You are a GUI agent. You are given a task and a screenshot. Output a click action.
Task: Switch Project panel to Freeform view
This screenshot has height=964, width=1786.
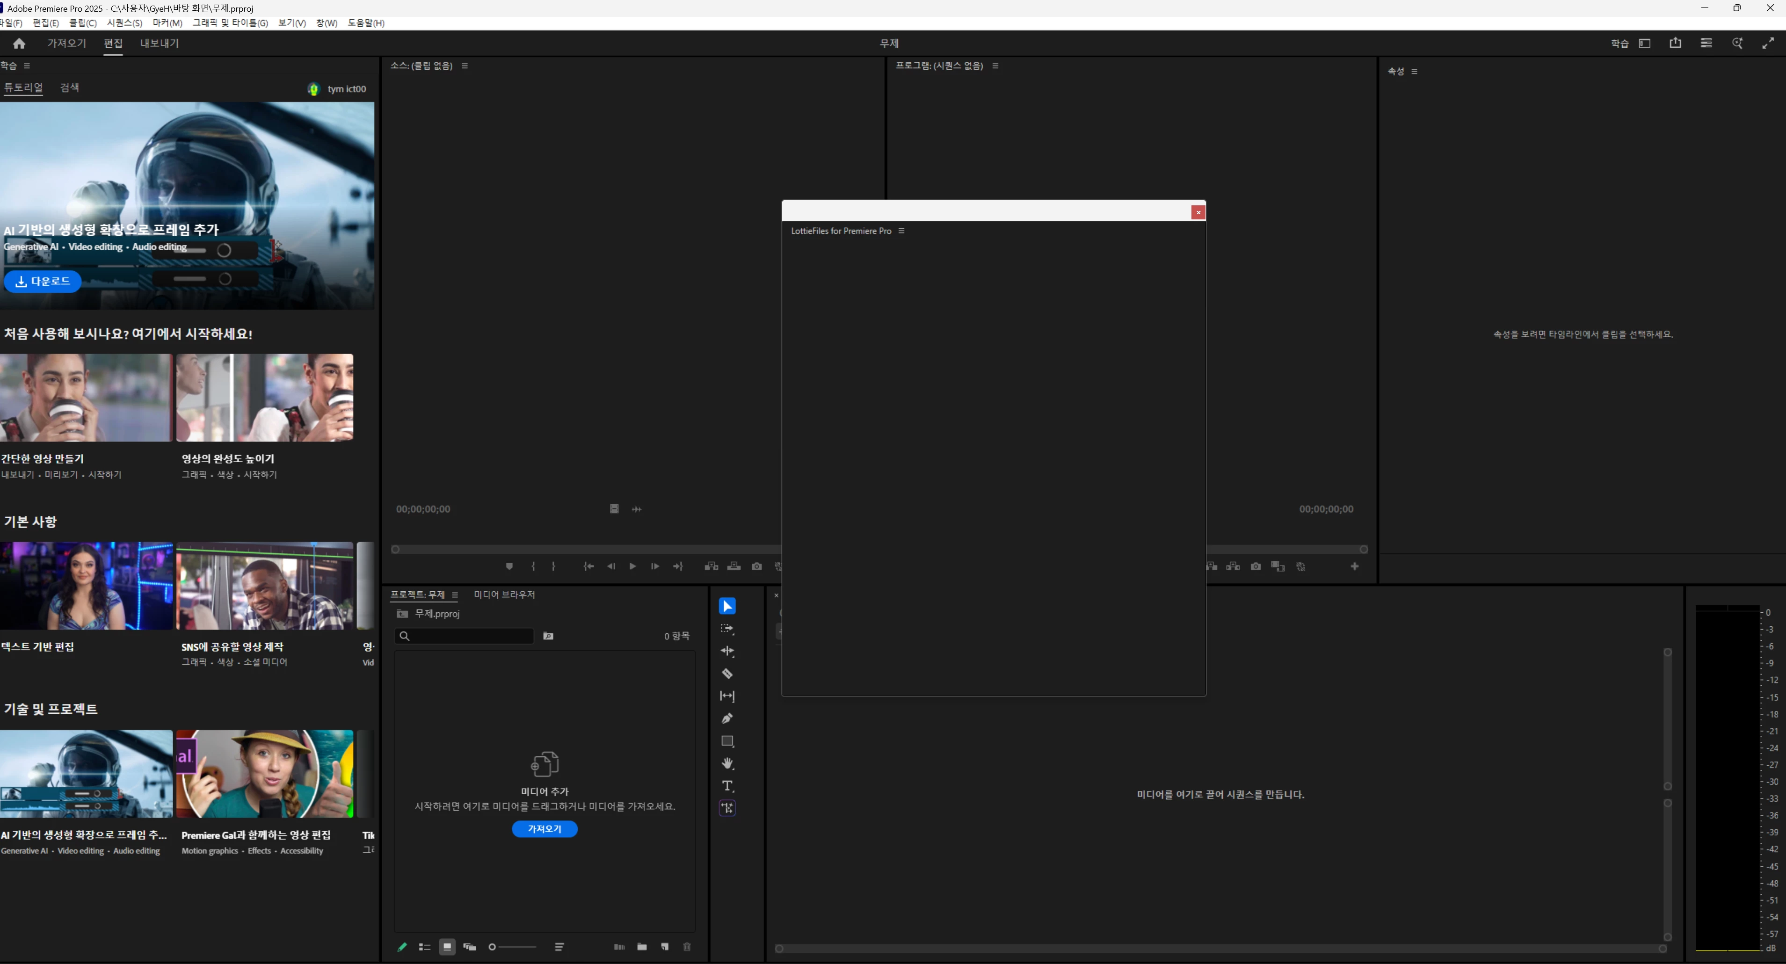click(x=469, y=947)
